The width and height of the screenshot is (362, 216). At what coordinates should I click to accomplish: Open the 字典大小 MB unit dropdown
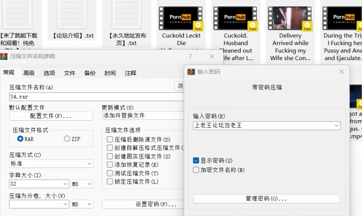point(82,184)
